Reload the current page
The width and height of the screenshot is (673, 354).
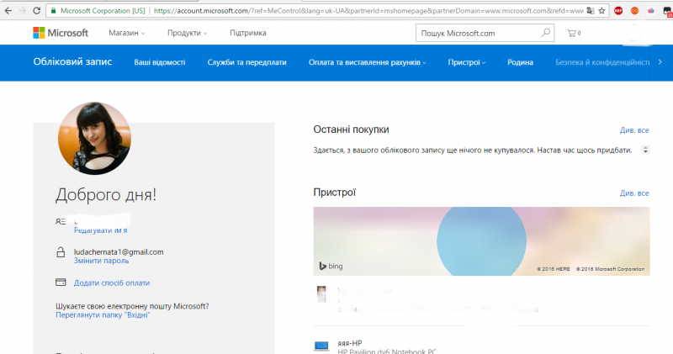click(x=37, y=11)
